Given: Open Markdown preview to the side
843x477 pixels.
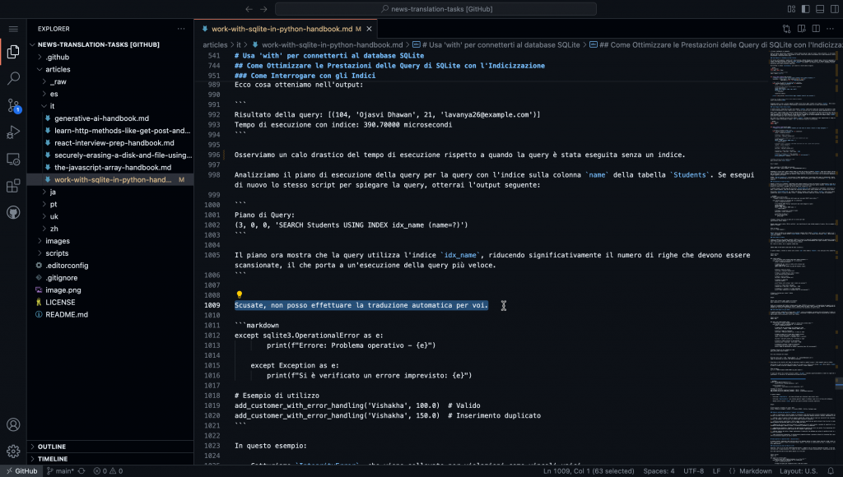Looking at the screenshot, I should click(x=802, y=29).
